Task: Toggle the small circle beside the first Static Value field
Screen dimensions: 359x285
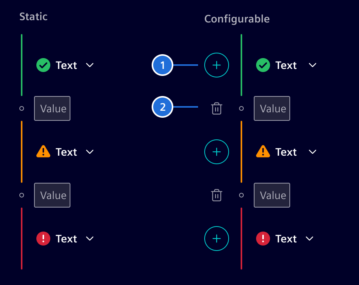Action: (x=21, y=108)
